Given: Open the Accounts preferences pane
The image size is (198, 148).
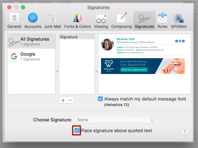Looking at the screenshot, I should [33, 21].
